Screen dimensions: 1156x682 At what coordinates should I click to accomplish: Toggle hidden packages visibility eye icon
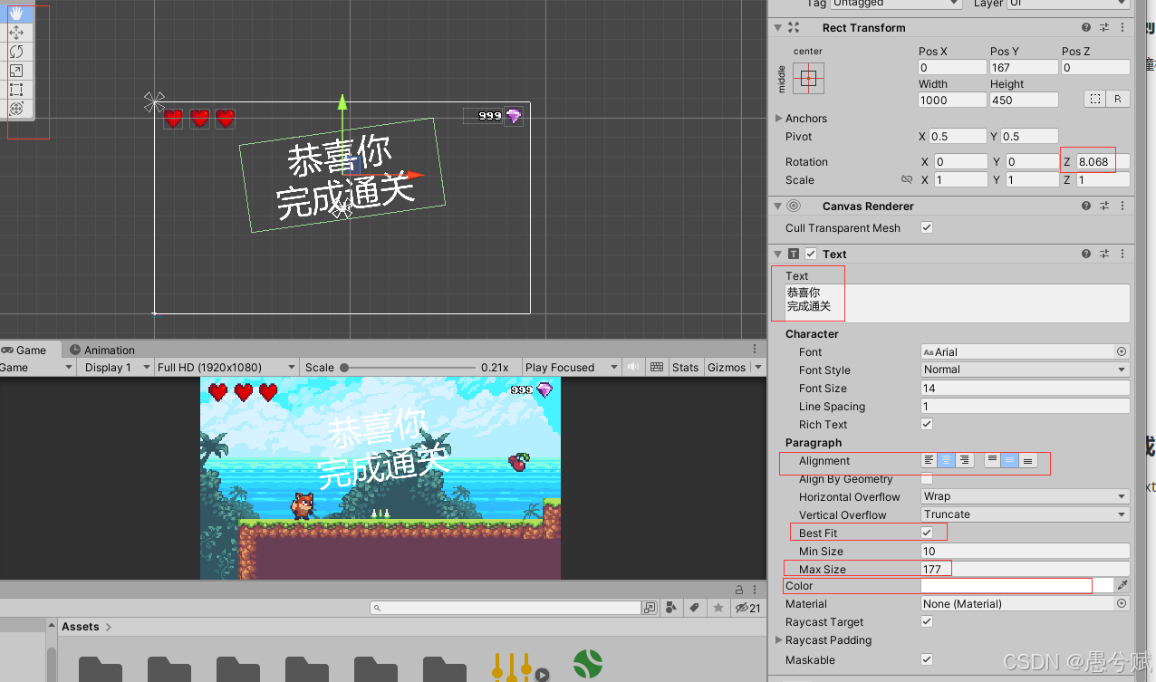(748, 608)
